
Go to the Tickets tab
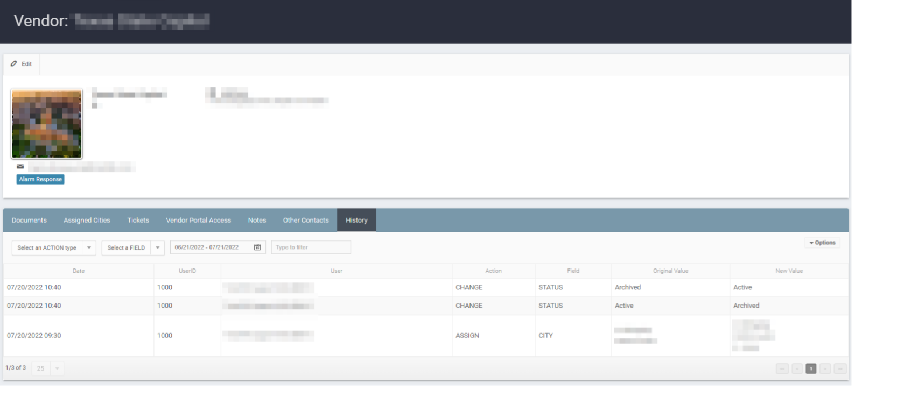tap(138, 221)
